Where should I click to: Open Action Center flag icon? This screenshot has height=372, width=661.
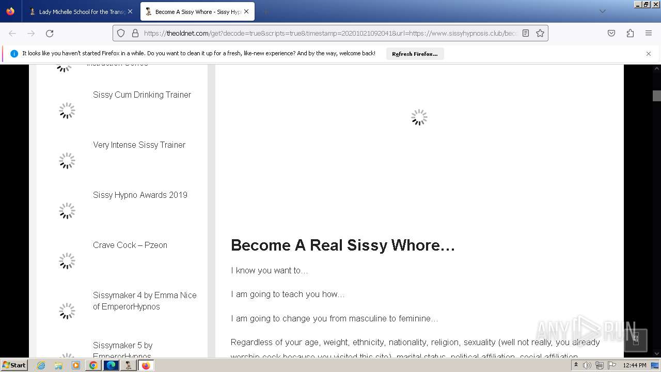[x=611, y=365]
